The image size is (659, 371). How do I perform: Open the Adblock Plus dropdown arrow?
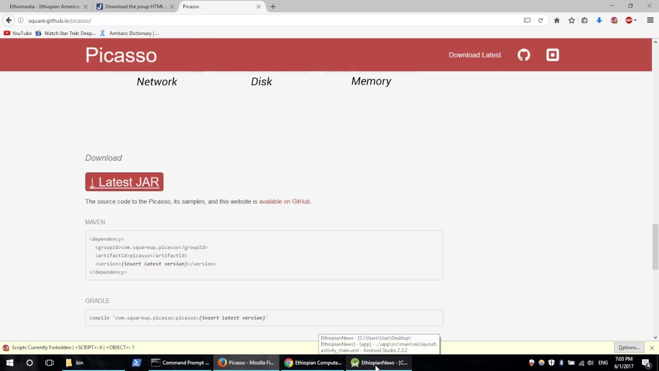635,21
